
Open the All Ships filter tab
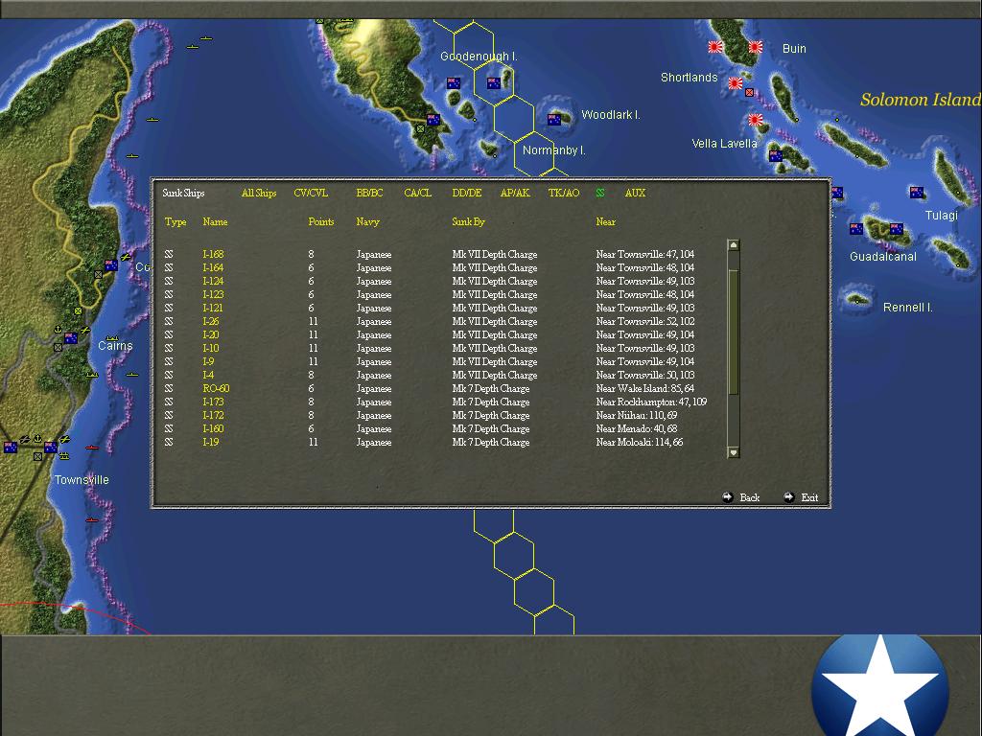[259, 193]
